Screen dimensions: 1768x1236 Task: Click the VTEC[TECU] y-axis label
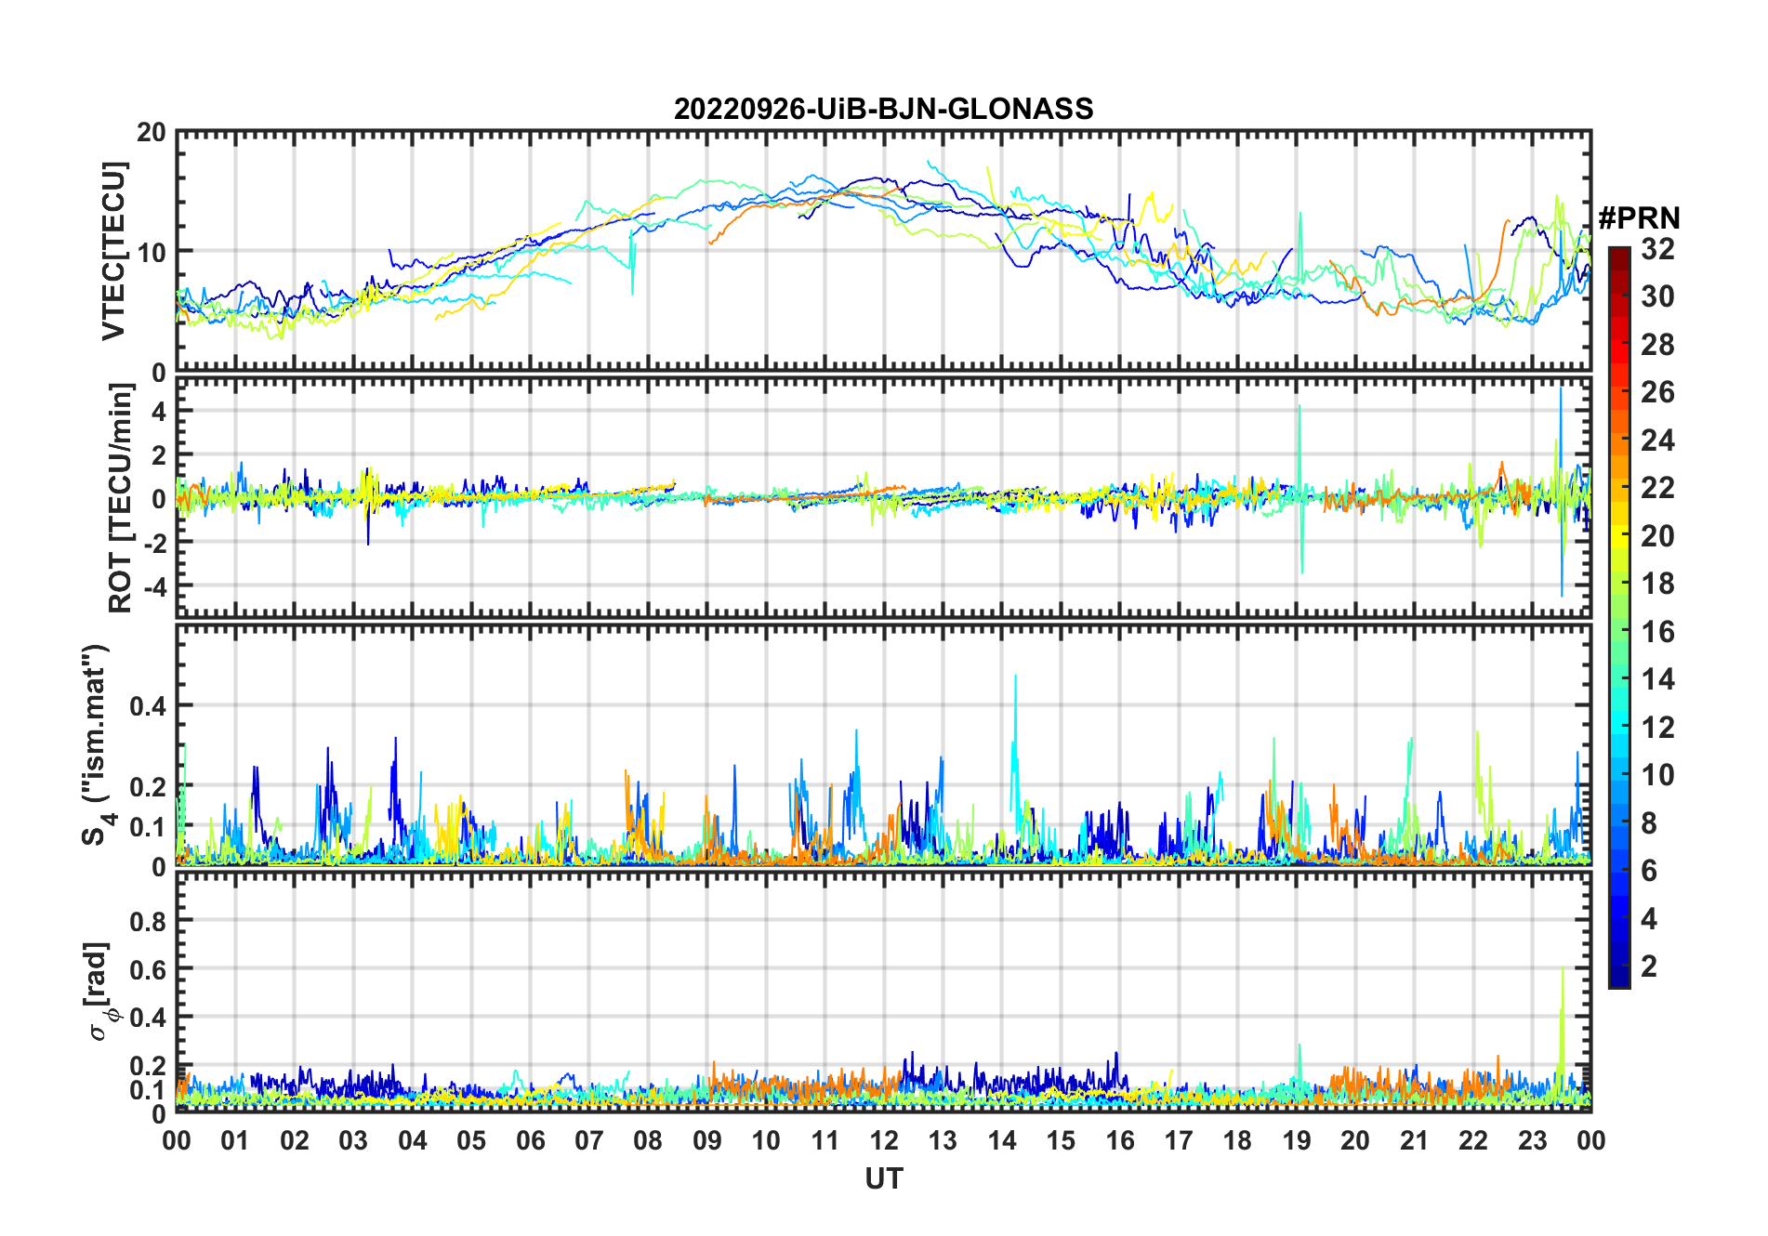[x=113, y=251]
